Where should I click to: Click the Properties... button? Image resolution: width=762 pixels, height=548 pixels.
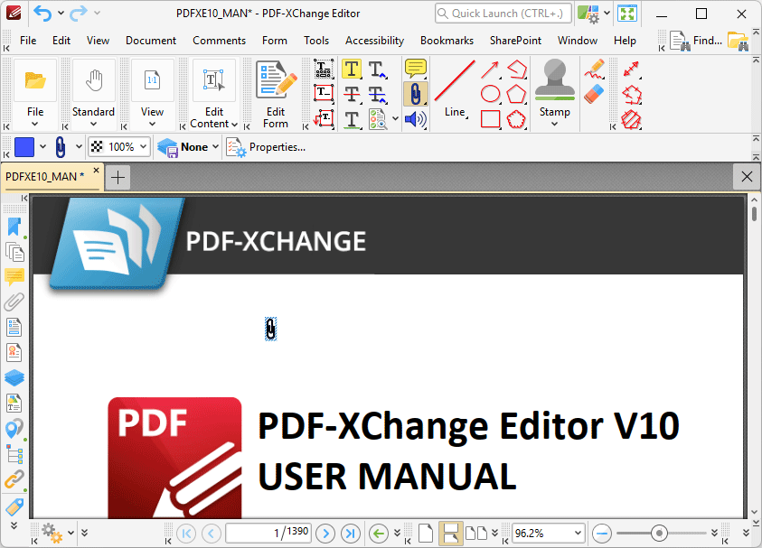click(x=267, y=147)
